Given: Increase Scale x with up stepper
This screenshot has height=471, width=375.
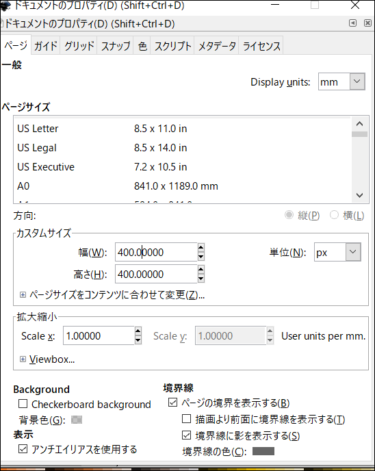Looking at the screenshot, I should pos(138,331).
